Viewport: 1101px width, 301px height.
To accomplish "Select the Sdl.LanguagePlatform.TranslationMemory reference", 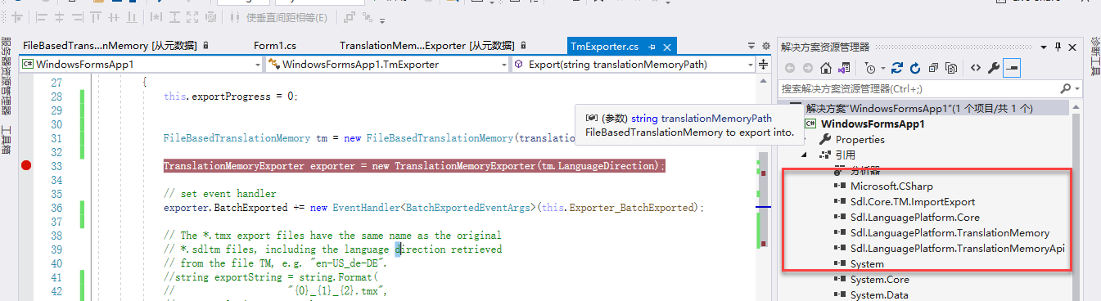I will pos(950,232).
